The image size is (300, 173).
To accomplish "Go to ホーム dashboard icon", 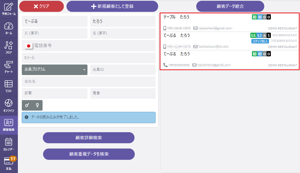I will coord(9,28).
